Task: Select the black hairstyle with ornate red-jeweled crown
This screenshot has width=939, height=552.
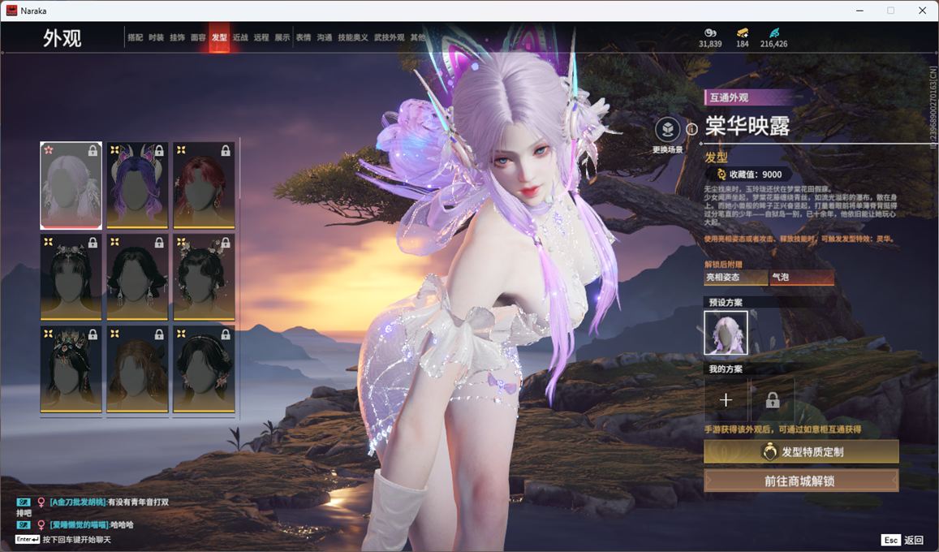Action: coord(71,369)
